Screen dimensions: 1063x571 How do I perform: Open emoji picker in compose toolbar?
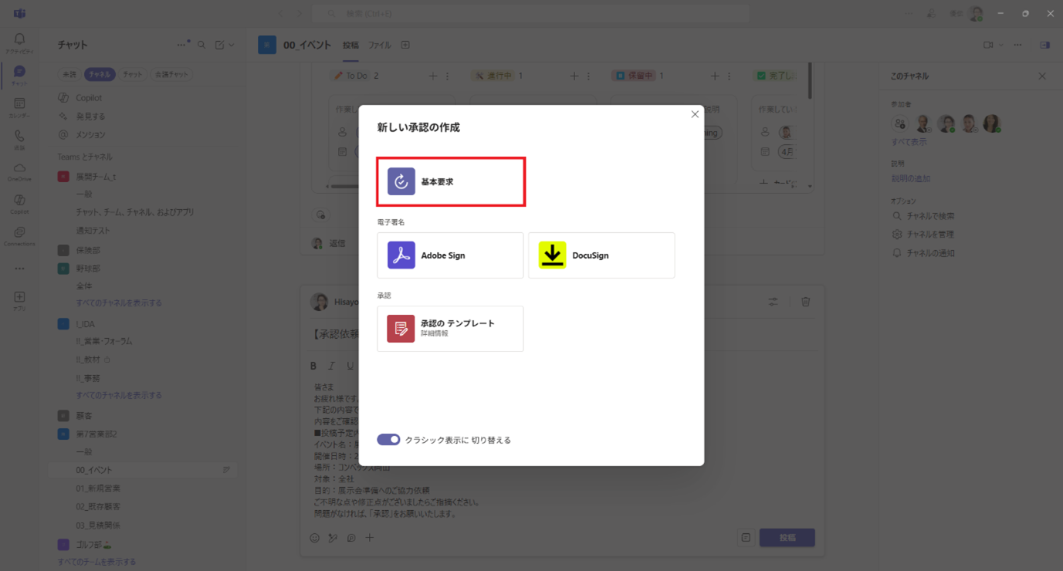point(315,538)
